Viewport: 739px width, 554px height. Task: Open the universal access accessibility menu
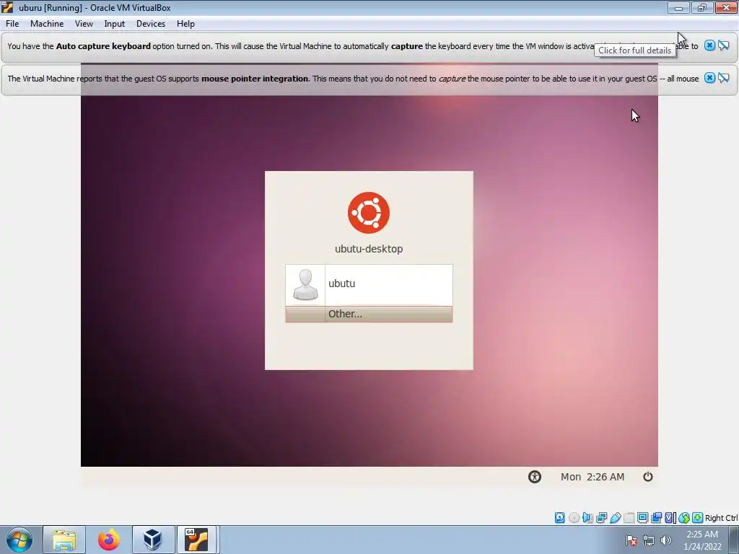(535, 477)
